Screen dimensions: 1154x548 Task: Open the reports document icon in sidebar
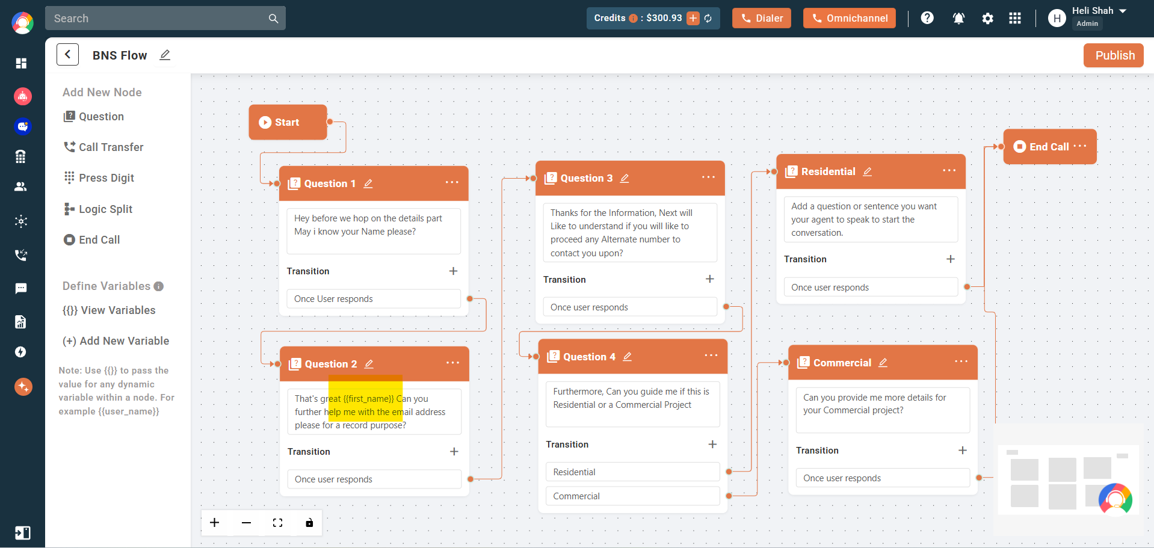21,322
